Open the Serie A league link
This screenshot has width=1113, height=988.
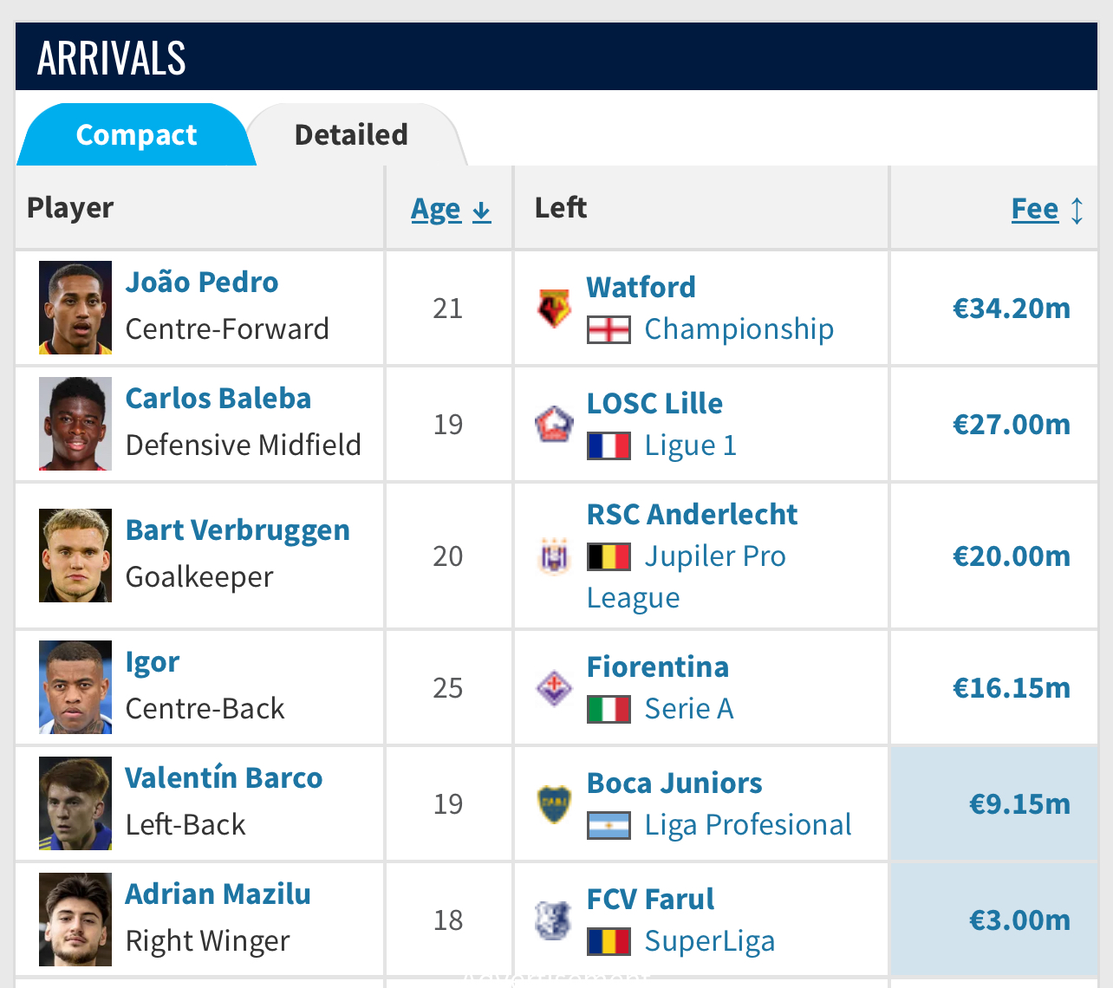(689, 709)
